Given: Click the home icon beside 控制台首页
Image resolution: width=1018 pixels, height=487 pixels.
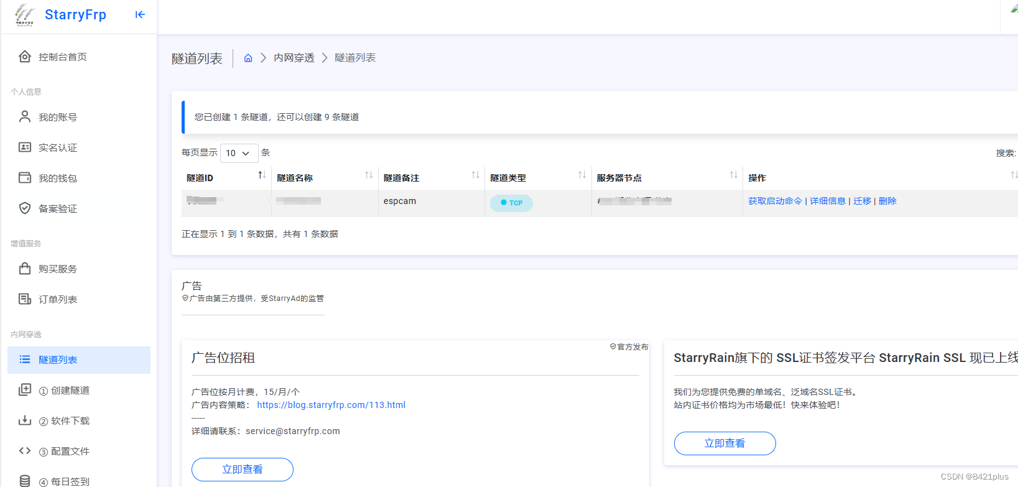Looking at the screenshot, I should [x=25, y=57].
